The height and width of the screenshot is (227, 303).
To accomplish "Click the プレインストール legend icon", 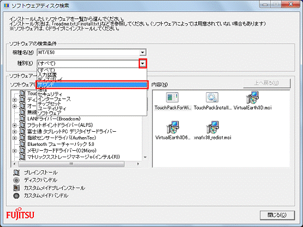I will [x=16, y=173].
